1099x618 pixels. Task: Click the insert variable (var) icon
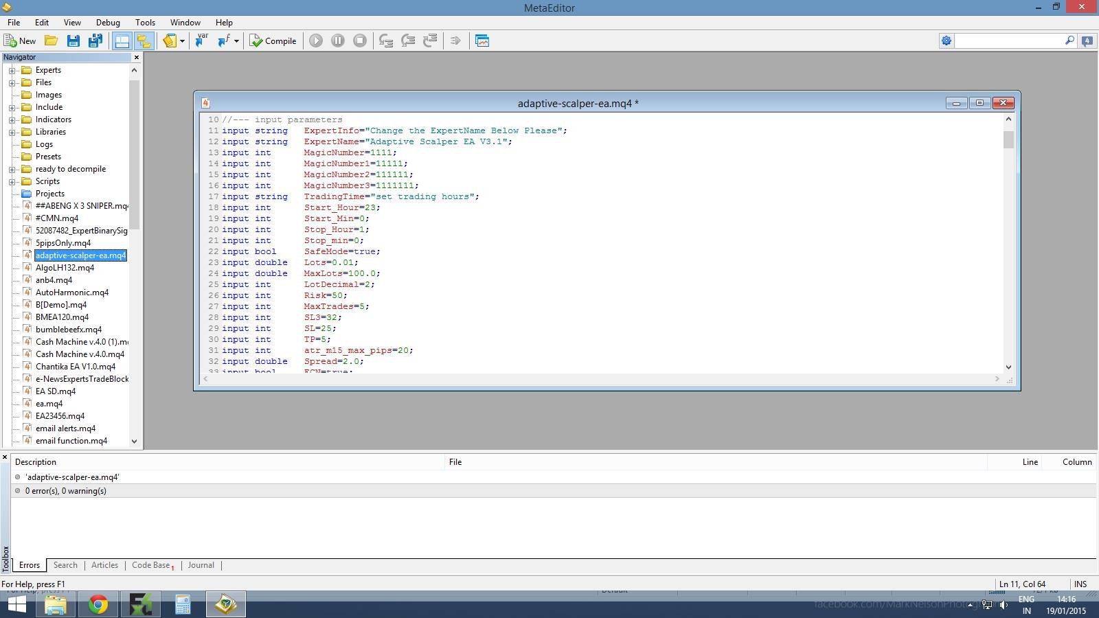(201, 41)
